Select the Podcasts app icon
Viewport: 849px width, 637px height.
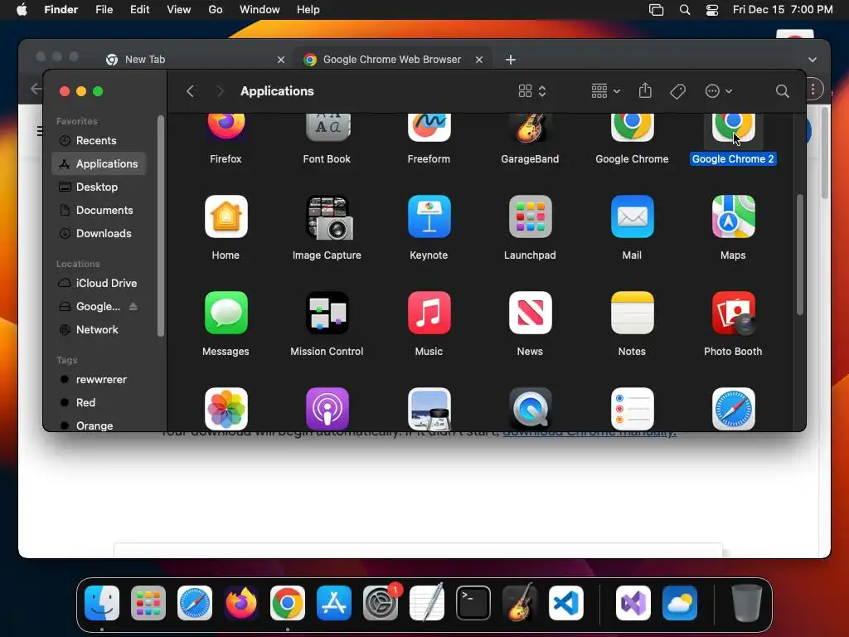coord(327,409)
